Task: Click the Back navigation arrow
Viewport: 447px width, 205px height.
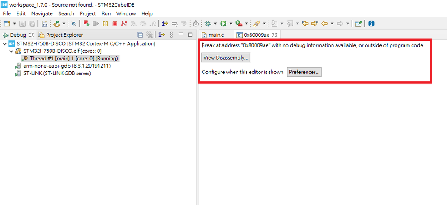Action: (x=324, y=24)
